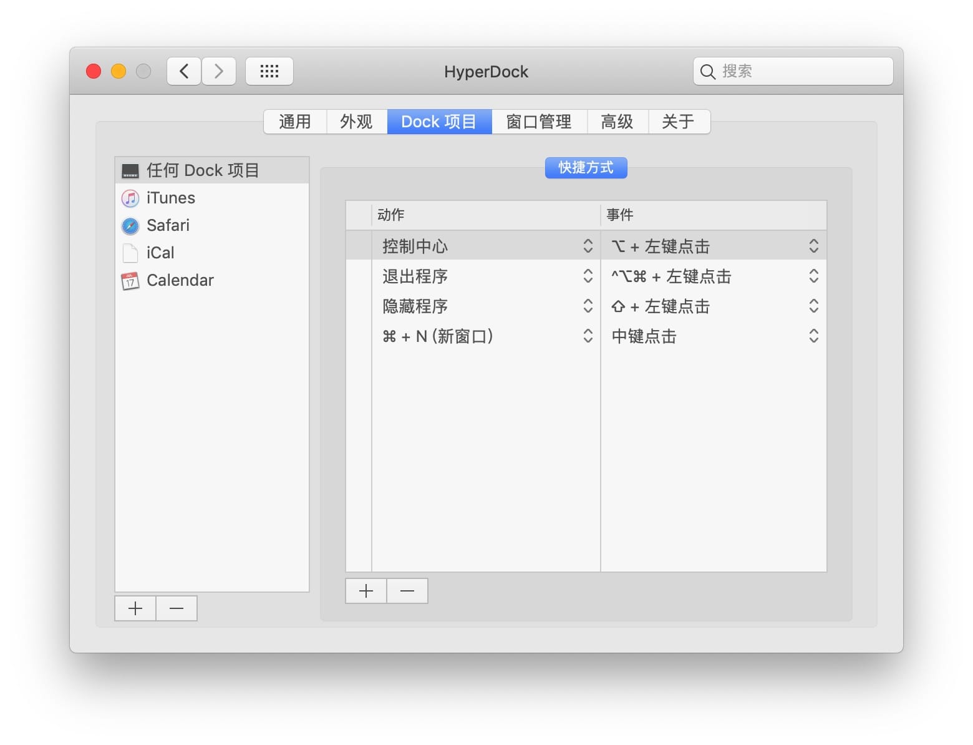973x745 pixels.
Task: Click the Safari compass icon
Action: [130, 226]
